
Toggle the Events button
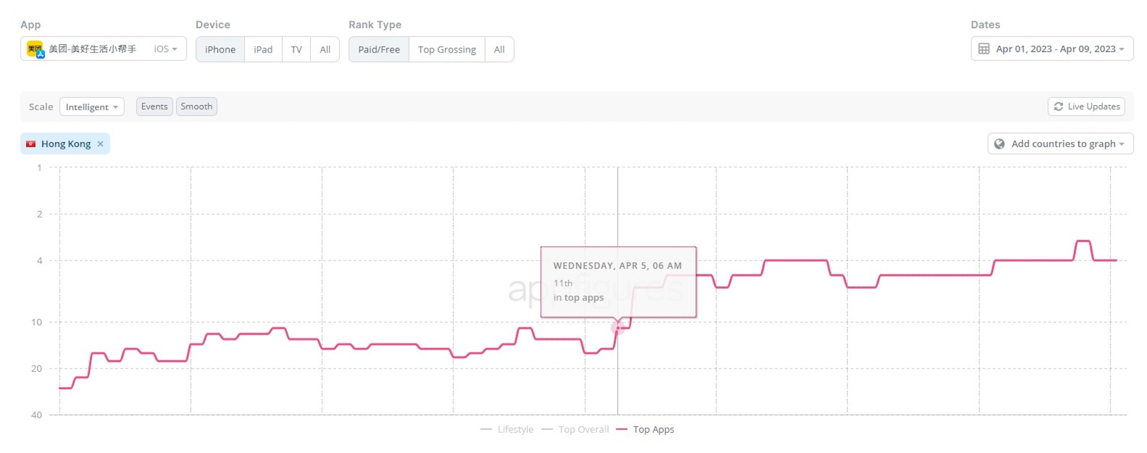(154, 106)
